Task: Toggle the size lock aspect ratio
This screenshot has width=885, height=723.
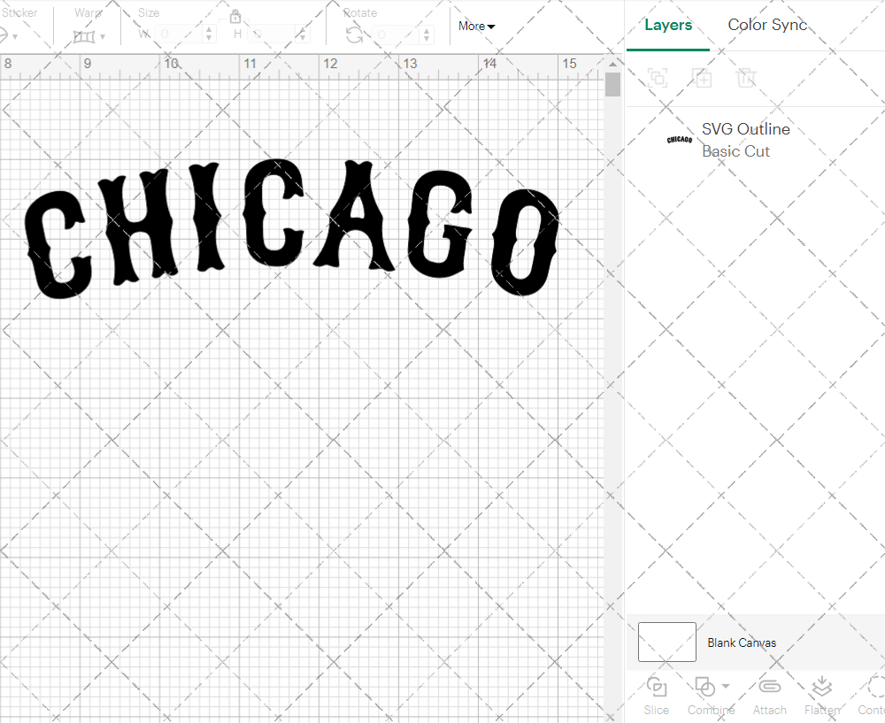Action: (x=235, y=16)
